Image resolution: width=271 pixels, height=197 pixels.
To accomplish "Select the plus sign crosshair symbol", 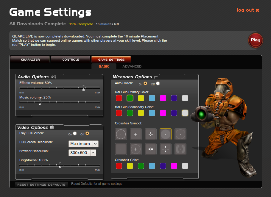I will pos(136,134).
